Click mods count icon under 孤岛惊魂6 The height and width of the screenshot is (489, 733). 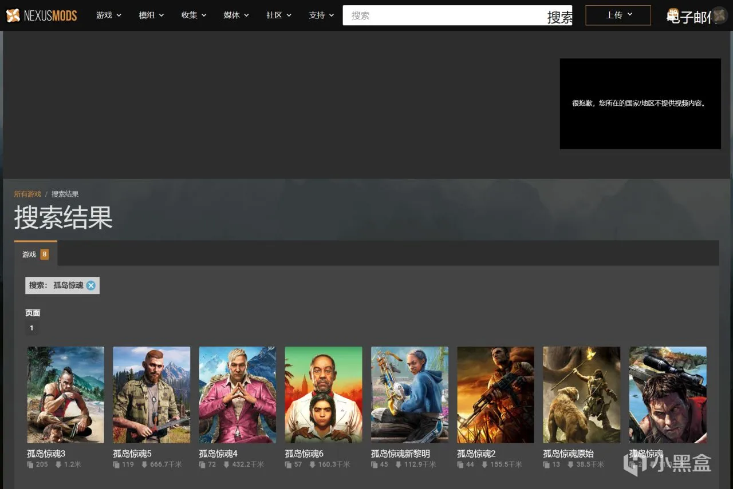[x=289, y=464]
